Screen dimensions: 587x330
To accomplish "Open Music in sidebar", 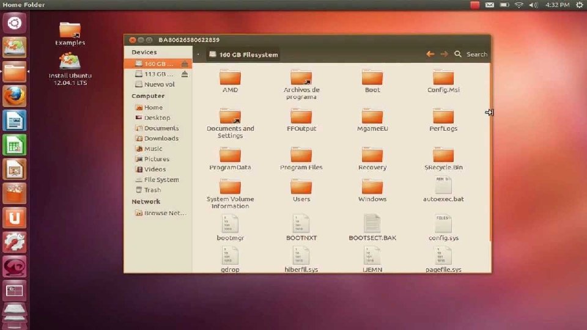I will [158, 148].
